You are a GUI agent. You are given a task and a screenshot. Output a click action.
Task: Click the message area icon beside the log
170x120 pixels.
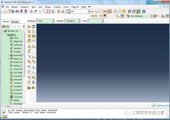click(x=4, y=112)
